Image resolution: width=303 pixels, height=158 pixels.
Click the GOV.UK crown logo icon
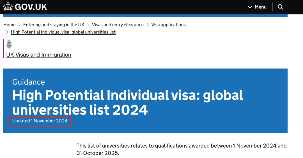8,6
